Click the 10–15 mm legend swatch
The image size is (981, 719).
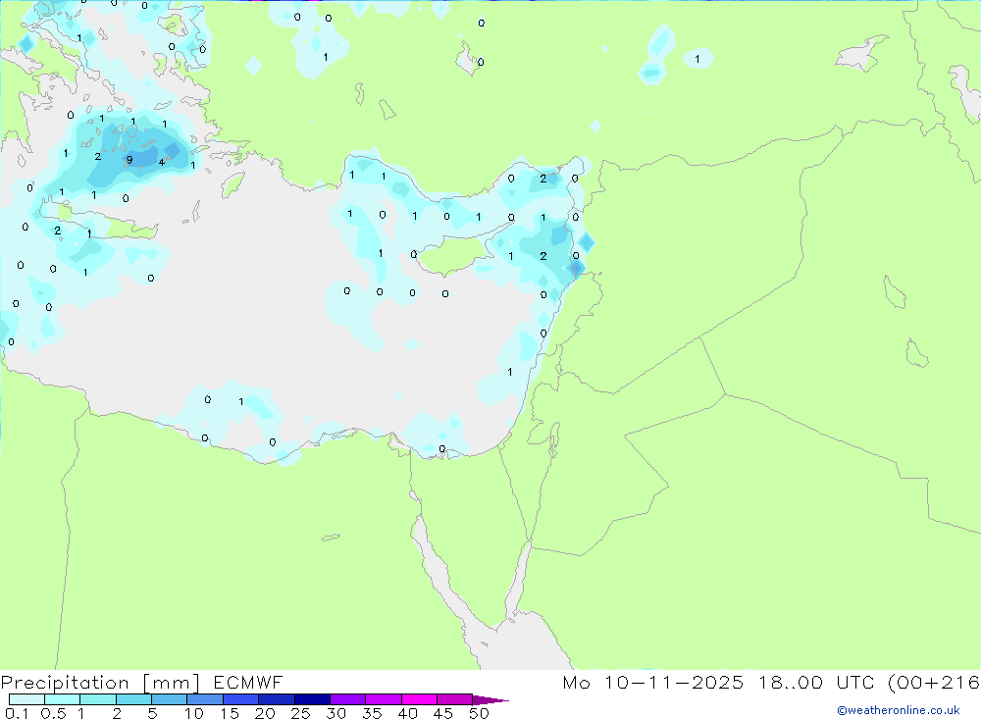point(205,699)
